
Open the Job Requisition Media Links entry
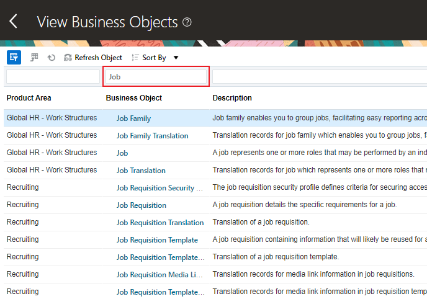tap(160, 275)
